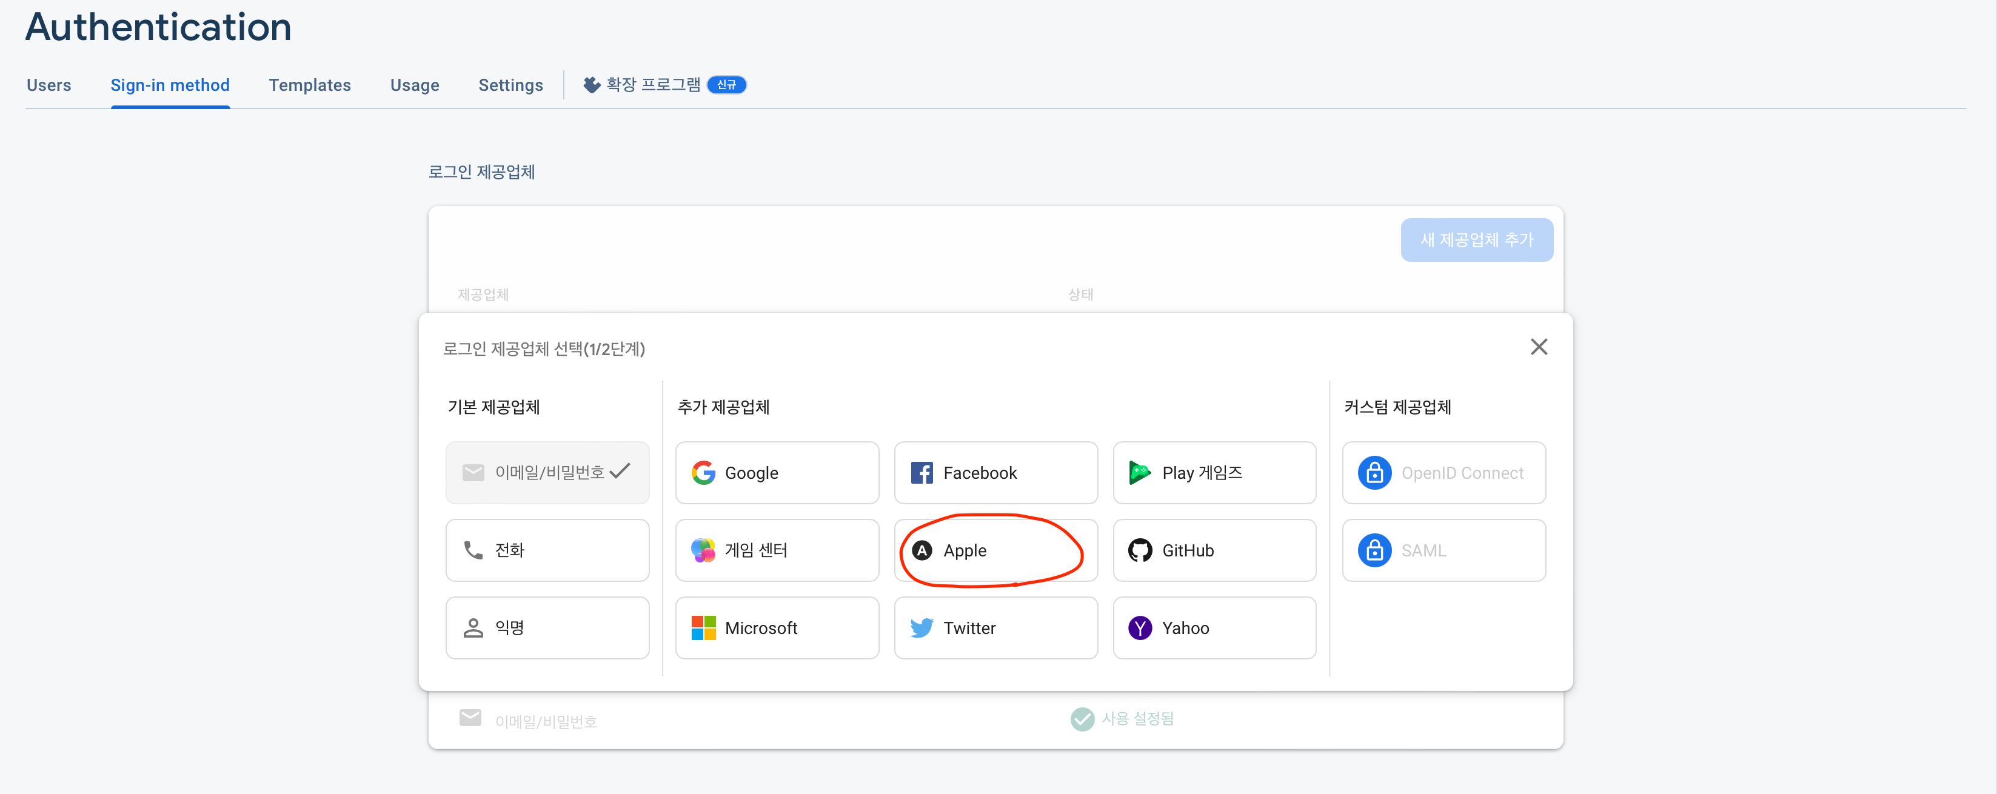This screenshot has height=794, width=1997.
Task: Click the Yahoo purple Y icon
Action: (x=1140, y=627)
